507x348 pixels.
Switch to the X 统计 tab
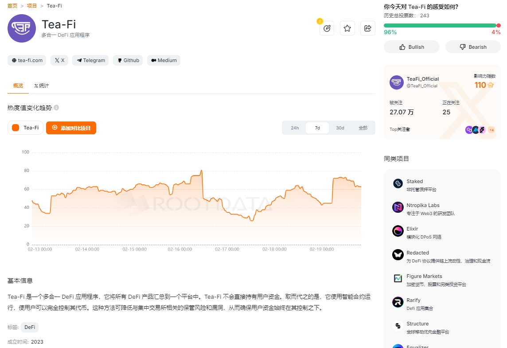coord(41,86)
